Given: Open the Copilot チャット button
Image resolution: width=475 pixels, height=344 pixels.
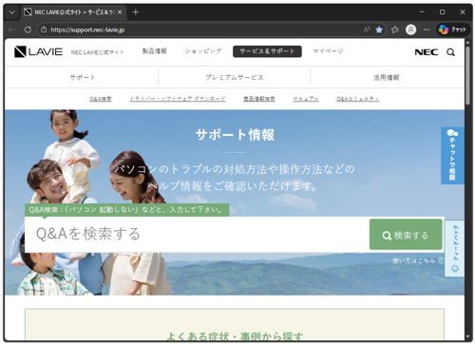Looking at the screenshot, I should [453, 29].
